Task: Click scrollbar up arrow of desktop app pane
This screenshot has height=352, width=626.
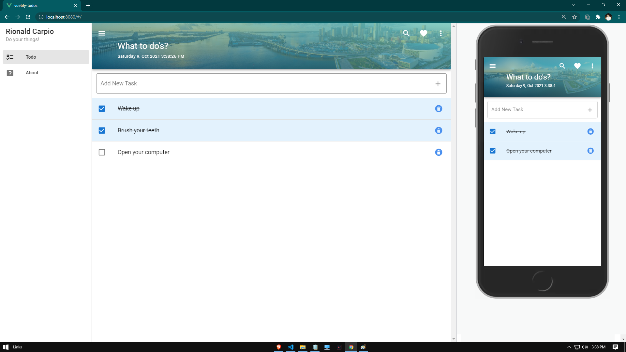Action: pos(454,26)
